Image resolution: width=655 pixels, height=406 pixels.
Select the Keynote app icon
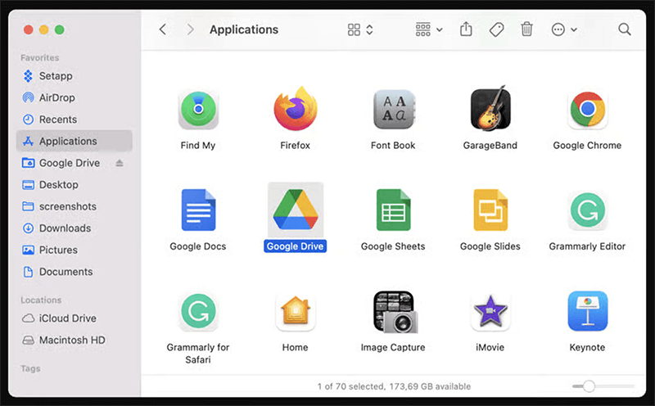[587, 311]
